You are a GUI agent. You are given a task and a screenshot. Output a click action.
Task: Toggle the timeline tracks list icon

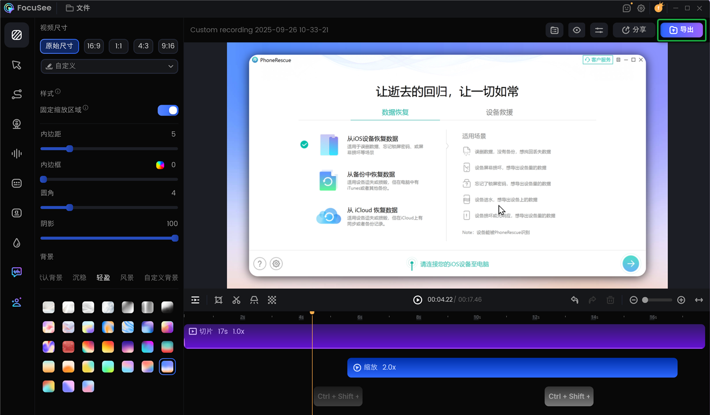click(x=195, y=300)
